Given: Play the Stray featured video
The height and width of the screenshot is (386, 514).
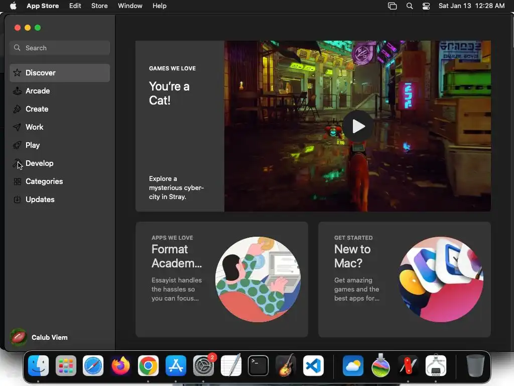Looking at the screenshot, I should [357, 126].
